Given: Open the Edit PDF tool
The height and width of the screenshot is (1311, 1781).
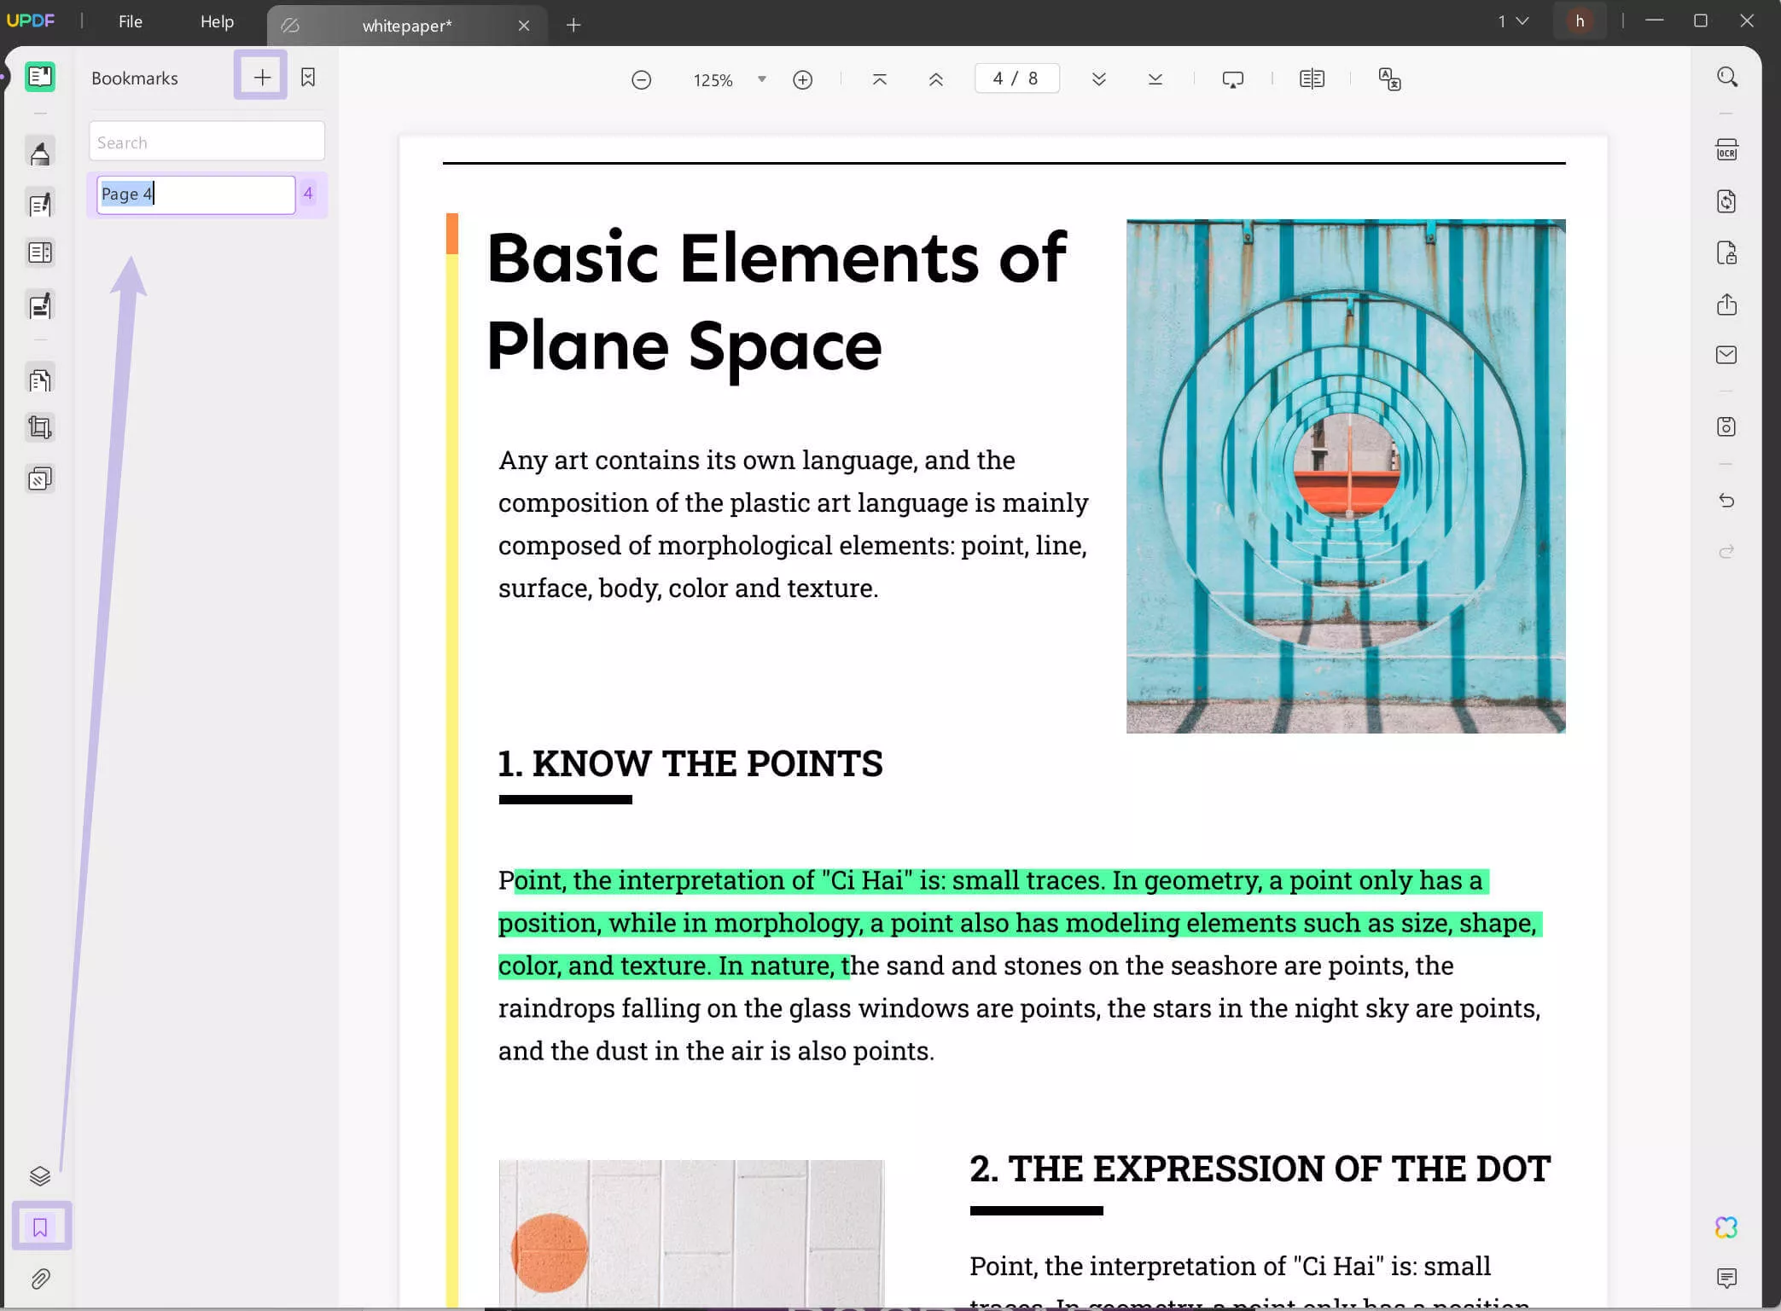Looking at the screenshot, I should coord(39,205).
